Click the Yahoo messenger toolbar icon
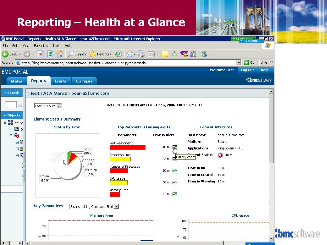The image size is (327, 245). (x=184, y=54)
